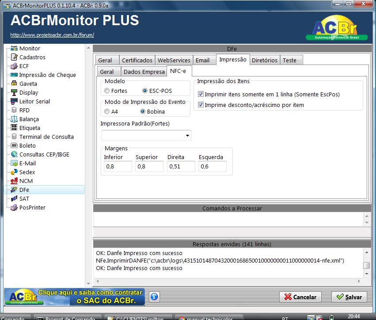The image size is (376, 320).
Task: Click the Balança scale icon
Action: pyautogui.click(x=14, y=119)
